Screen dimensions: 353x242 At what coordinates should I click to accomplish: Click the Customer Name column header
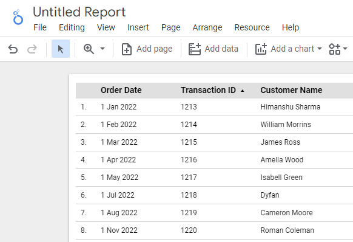click(x=291, y=90)
